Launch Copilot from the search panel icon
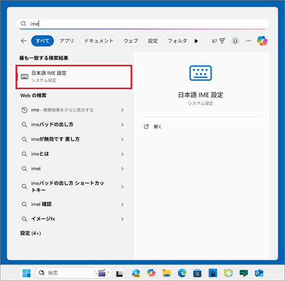The image size is (285, 281). pos(262,41)
